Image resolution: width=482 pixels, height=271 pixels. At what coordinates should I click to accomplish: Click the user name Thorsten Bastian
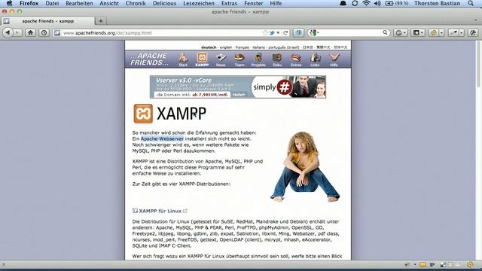(437, 3)
